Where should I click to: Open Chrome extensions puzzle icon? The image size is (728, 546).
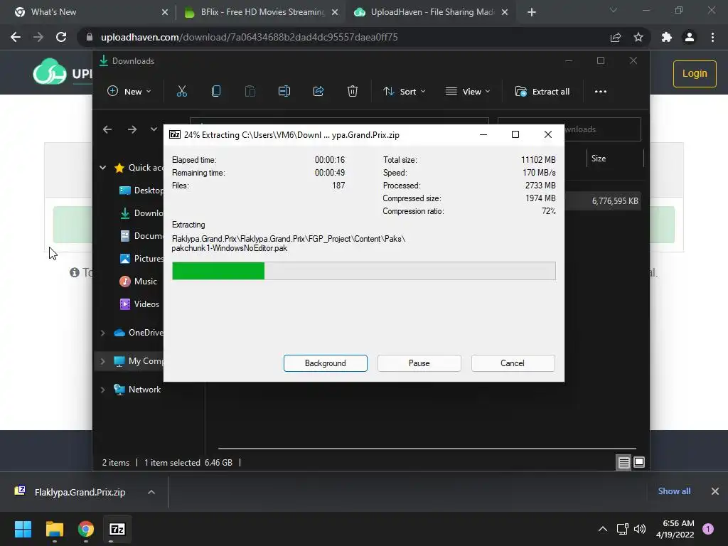pyautogui.click(x=667, y=37)
